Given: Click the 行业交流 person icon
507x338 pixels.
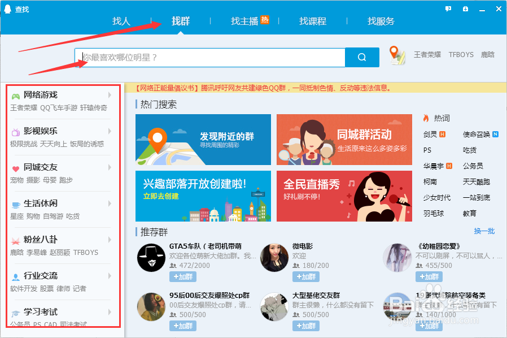Looking at the screenshot, I should pos(15,277).
